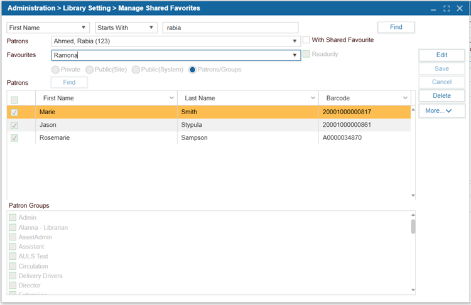Open the First Name search field dropdown
Screen dimensions: 471x305
coord(48,28)
